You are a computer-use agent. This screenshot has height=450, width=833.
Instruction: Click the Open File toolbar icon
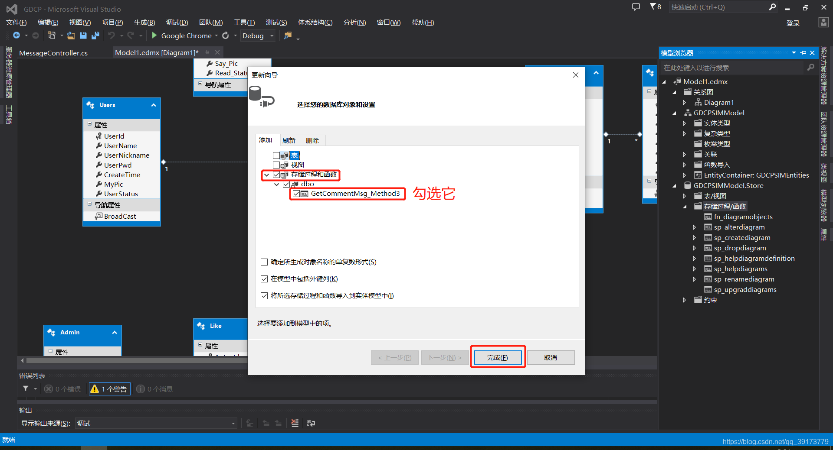[x=71, y=36]
